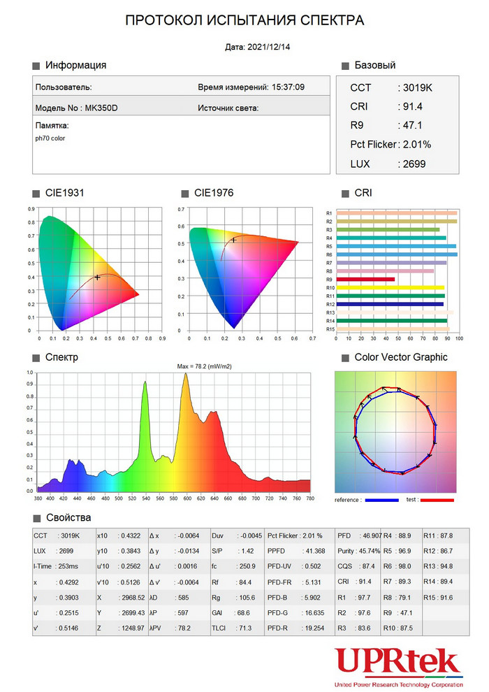Click the red test legend line
489x692 pixels.
coord(437,500)
